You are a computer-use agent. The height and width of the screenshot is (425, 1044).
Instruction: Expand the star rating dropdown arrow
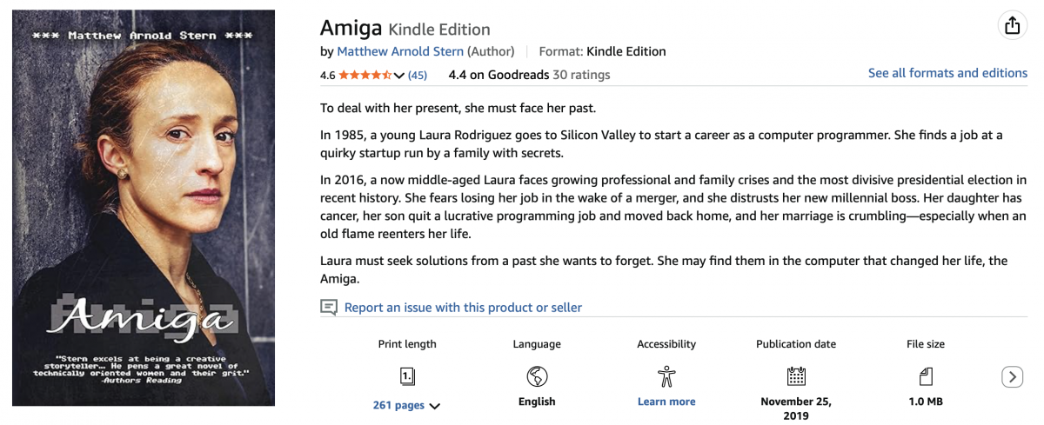[399, 76]
